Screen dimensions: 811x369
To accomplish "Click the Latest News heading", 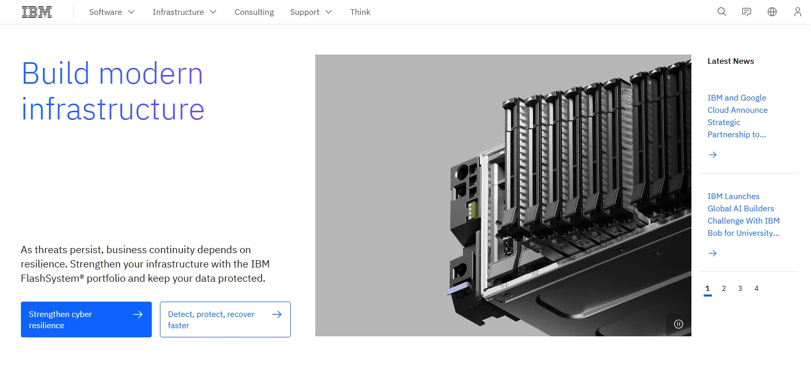I will 731,61.
